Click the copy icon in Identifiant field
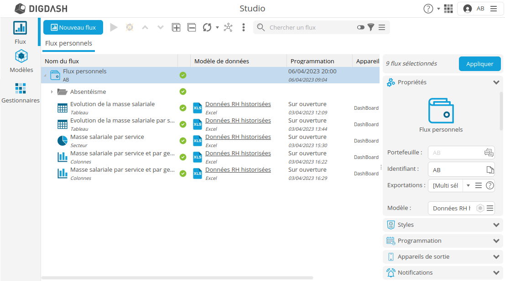 click(x=490, y=170)
